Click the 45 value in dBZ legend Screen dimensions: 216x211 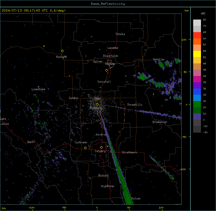204,70
